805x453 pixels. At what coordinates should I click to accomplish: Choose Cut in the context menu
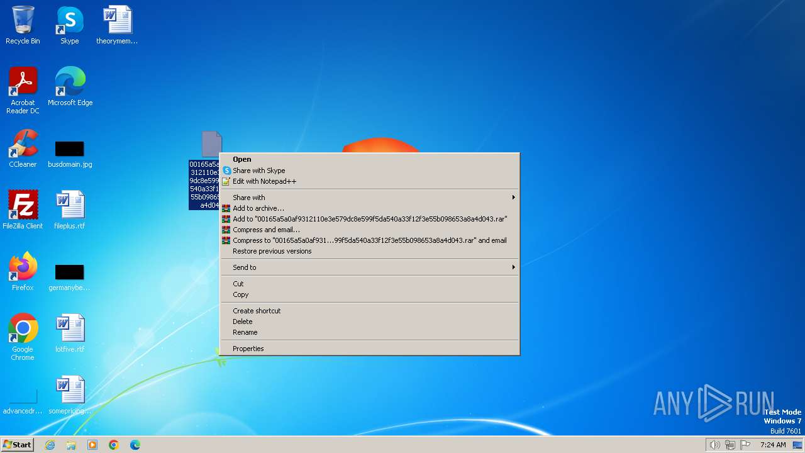click(x=370, y=284)
